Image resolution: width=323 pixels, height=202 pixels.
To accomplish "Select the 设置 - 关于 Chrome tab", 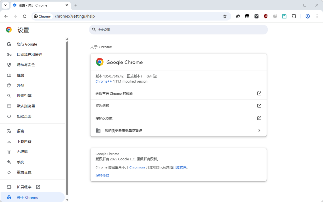I will coord(40,5).
